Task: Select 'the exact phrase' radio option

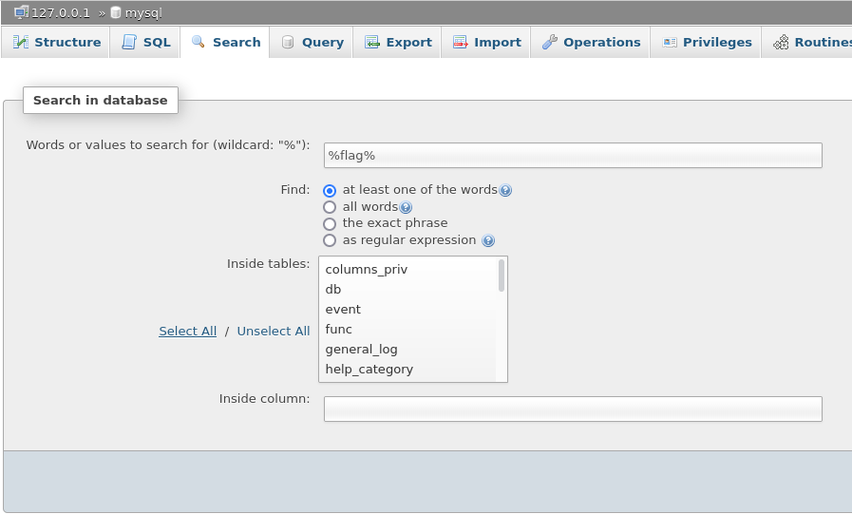Action: point(330,224)
